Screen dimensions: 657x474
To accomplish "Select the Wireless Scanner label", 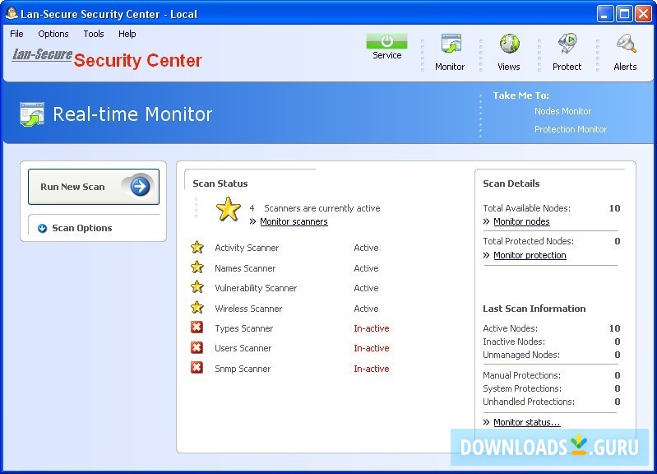I will pos(248,309).
